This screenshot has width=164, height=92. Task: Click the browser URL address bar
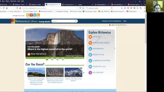[49, 8]
